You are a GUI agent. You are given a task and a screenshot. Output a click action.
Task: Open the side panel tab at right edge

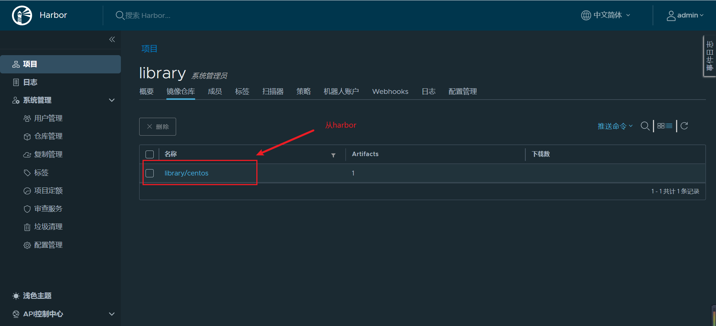tap(710, 56)
